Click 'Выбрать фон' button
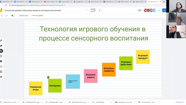 [x=24, y=15]
